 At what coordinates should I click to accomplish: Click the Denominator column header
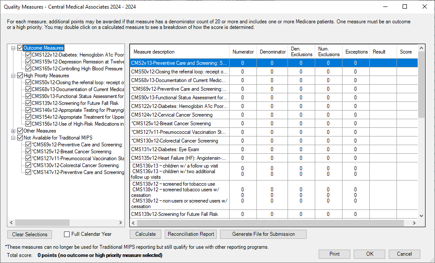pyautogui.click(x=272, y=52)
